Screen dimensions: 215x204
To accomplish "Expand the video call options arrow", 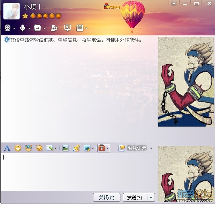I will pos(14,28).
